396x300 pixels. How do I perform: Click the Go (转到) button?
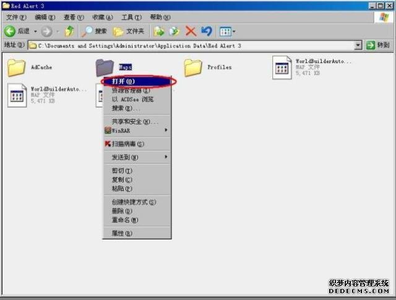click(378, 45)
